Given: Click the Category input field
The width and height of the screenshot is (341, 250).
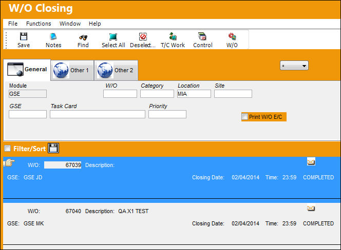Looking at the screenshot, I should [157, 94].
